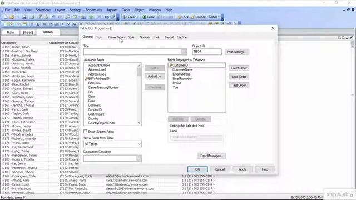The image size is (356, 200).
Task: Click into the Object ID field
Action: click(207, 52)
